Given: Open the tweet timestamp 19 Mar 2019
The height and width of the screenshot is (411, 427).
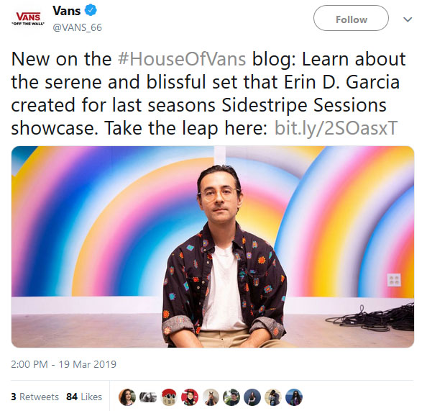Looking at the screenshot, I should click(63, 364).
